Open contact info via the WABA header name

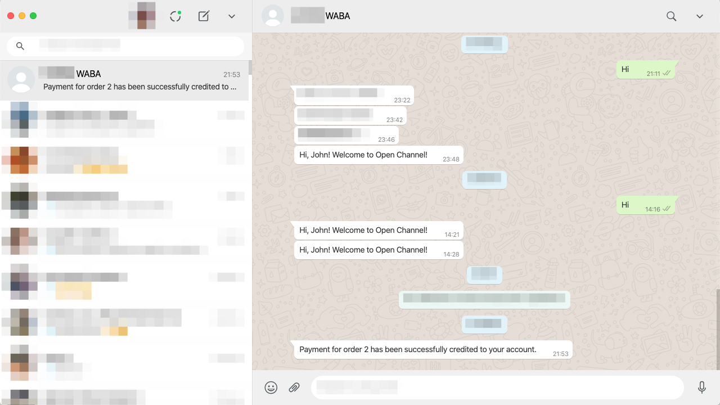(321, 16)
